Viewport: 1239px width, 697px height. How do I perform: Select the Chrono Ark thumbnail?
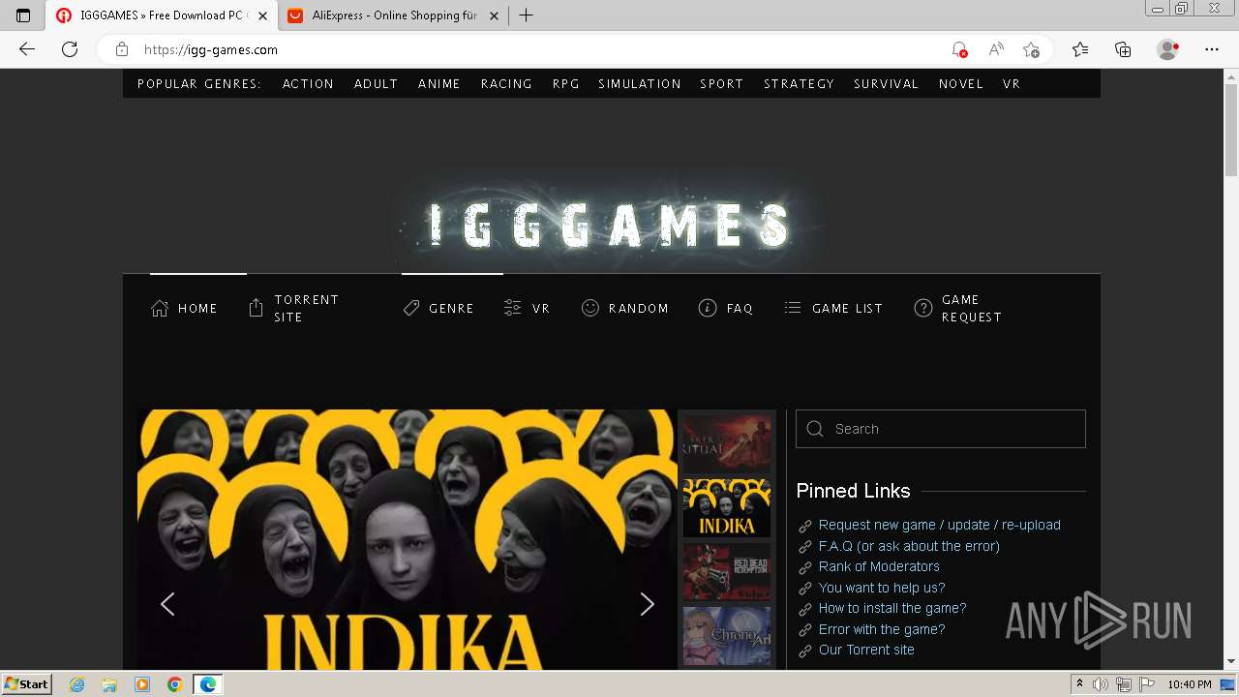[727, 635]
